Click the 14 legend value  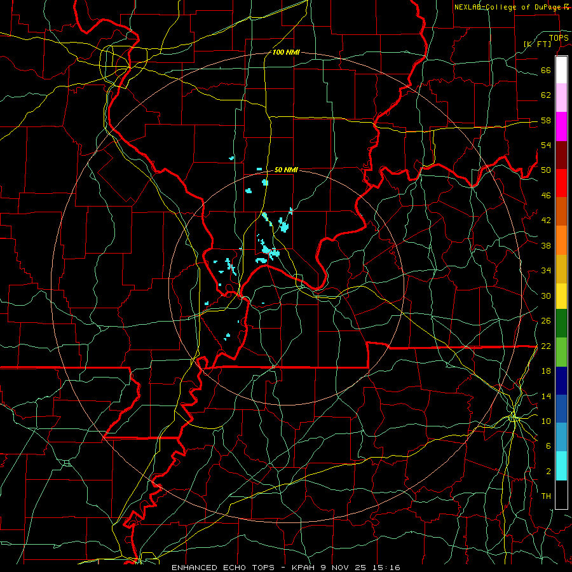click(546, 396)
